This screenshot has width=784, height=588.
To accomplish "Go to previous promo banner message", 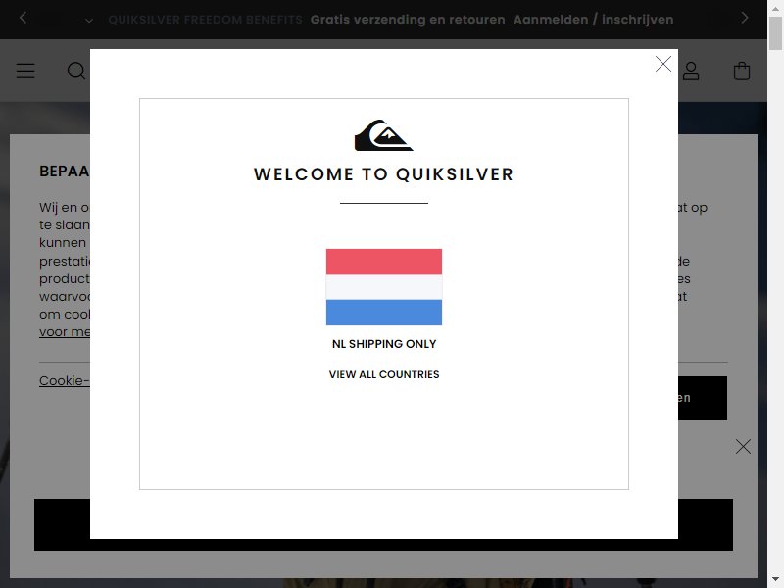I will coord(23,18).
